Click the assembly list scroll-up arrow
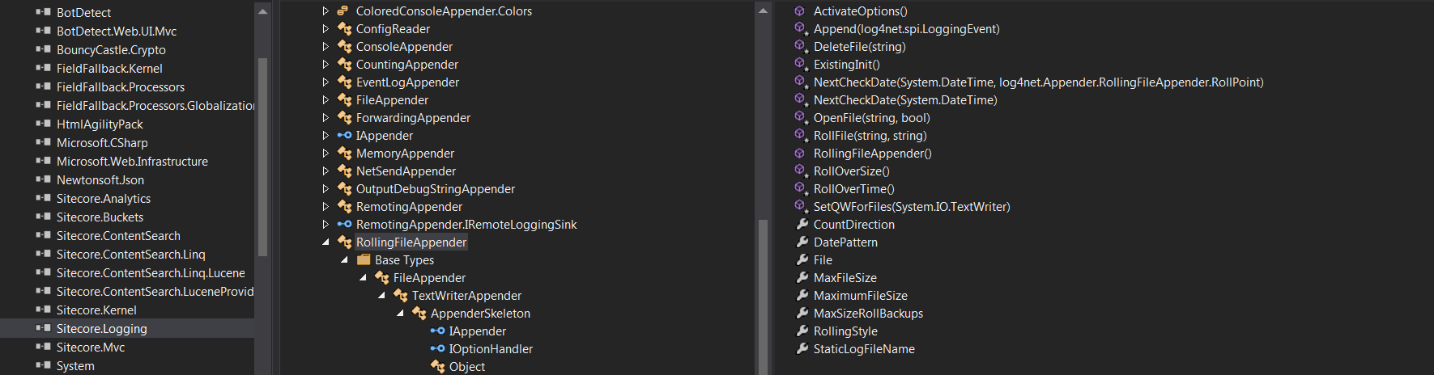The image size is (1434, 375). (262, 11)
